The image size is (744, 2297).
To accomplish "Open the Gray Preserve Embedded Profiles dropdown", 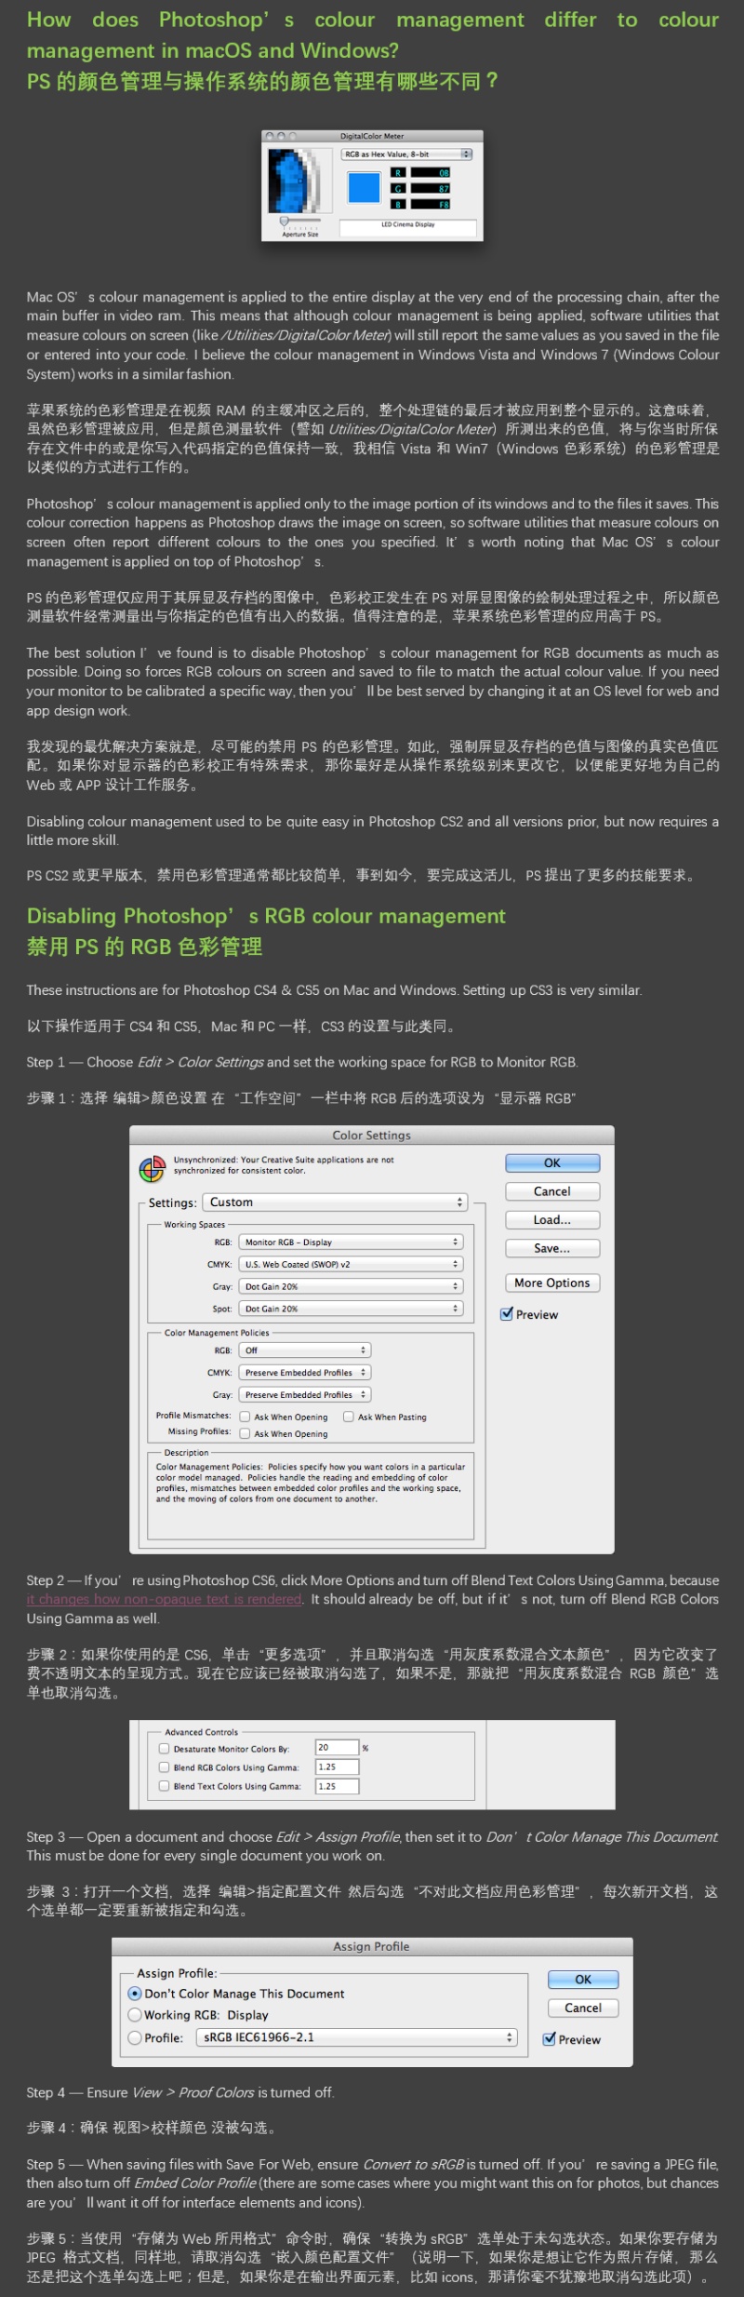I will coord(305,1394).
